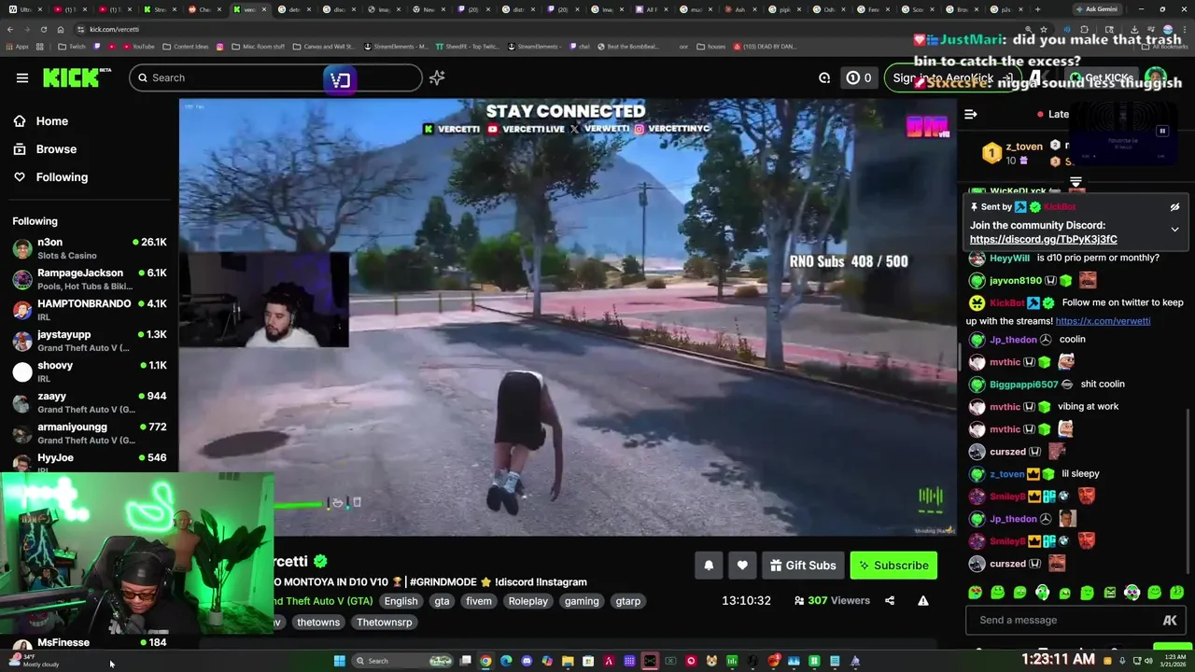Select the Thetownsrp tag
Image resolution: width=1195 pixels, height=672 pixels.
coord(384,623)
